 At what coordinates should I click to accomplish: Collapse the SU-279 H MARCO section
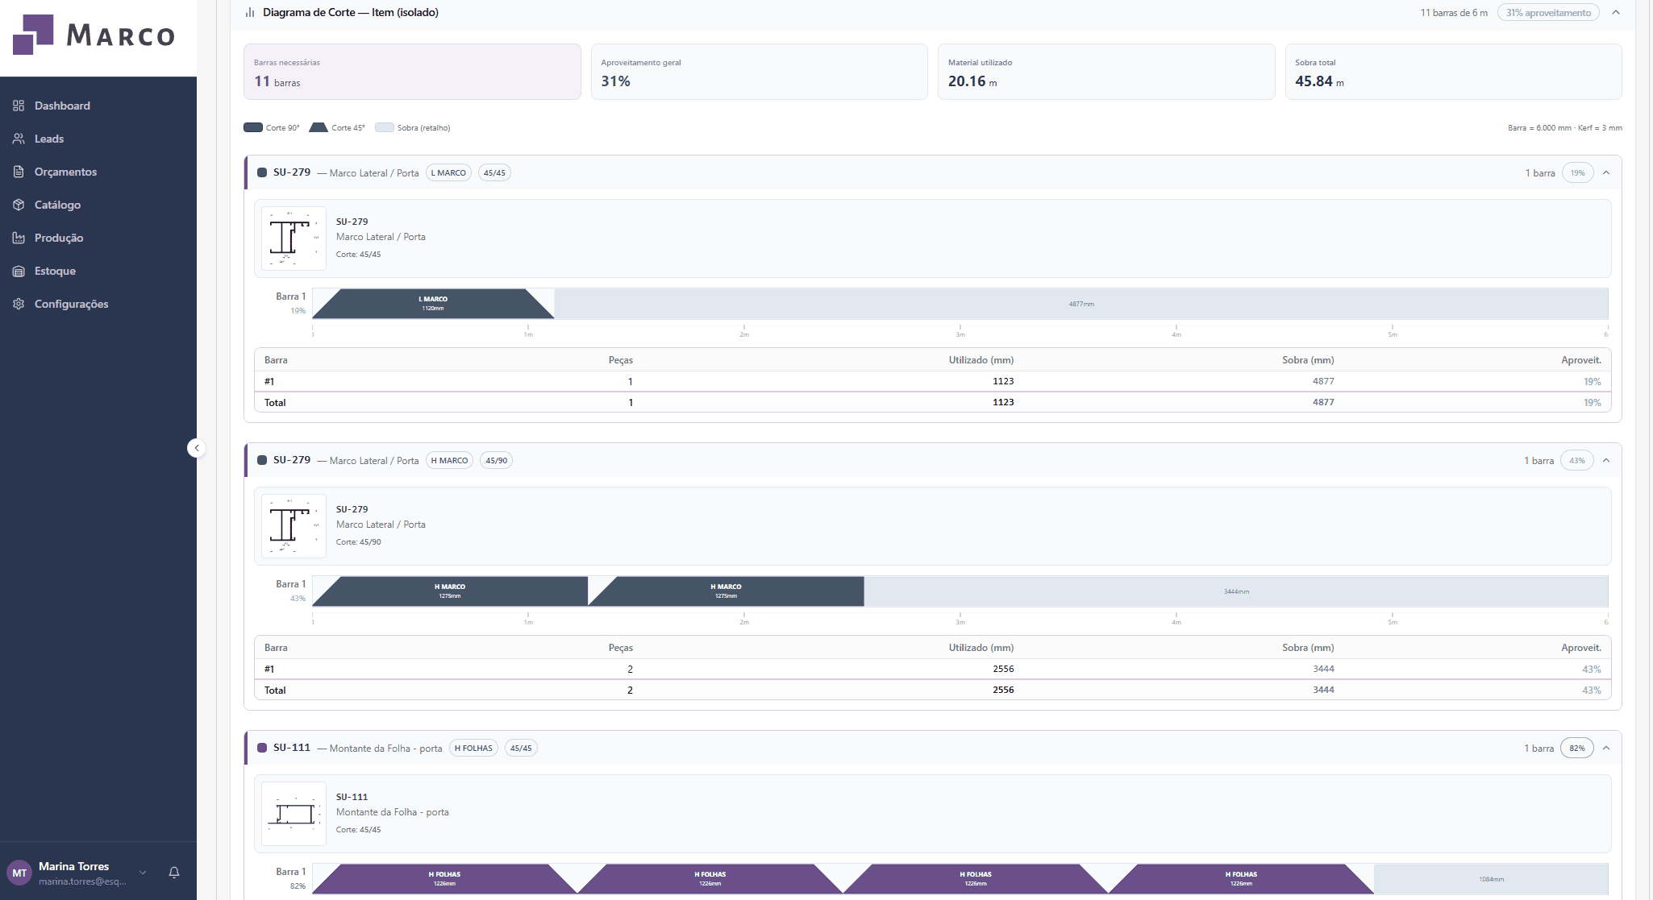pyautogui.click(x=1606, y=460)
